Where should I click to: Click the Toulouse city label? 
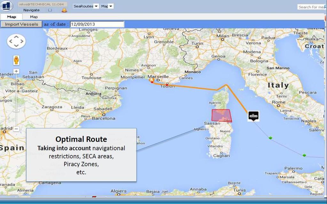pyautogui.click(x=91, y=78)
